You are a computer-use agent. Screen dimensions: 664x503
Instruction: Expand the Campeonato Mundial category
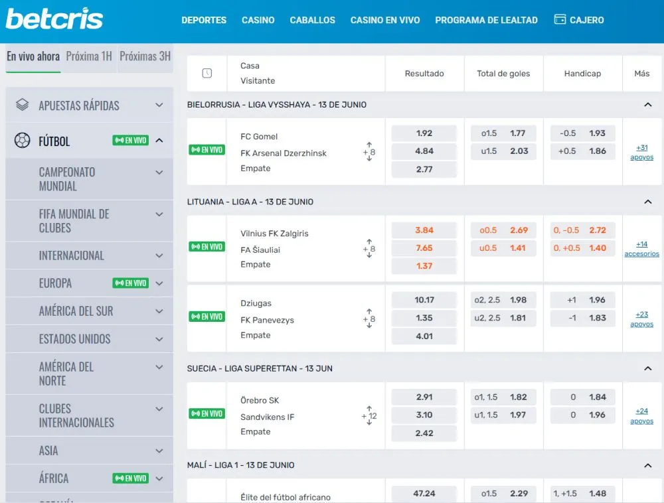coord(159,173)
